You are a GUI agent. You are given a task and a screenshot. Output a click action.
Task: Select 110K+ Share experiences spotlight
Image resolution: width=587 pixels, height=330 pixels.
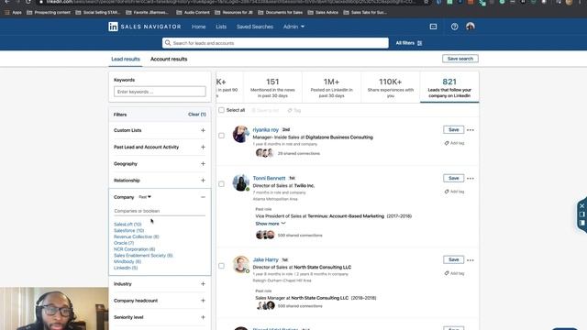(391, 87)
